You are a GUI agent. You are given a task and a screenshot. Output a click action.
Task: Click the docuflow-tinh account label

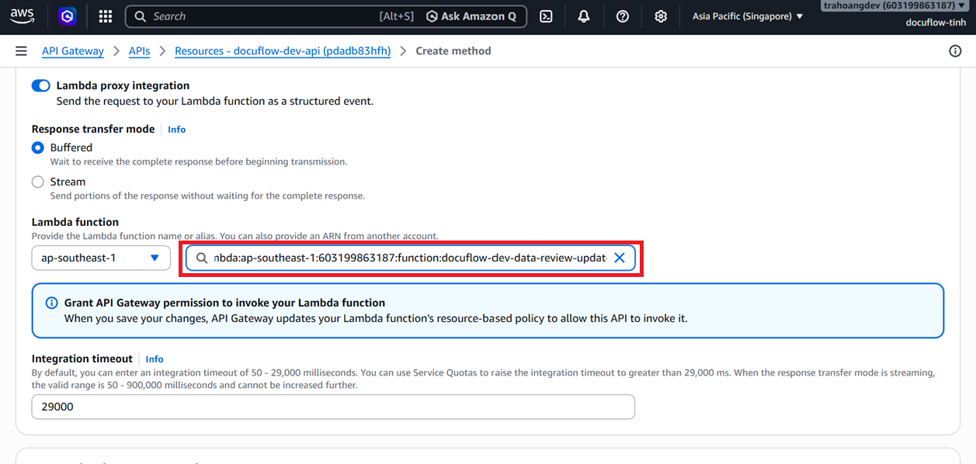[936, 22]
